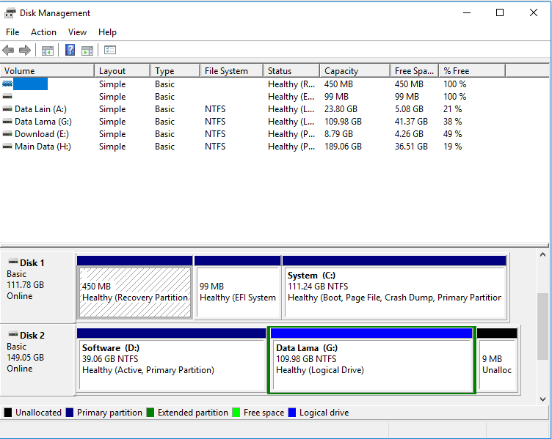Viewport: 552px width, 439px height.
Task: Click the 'Healthy (E...' status cell
Action: click(x=291, y=96)
